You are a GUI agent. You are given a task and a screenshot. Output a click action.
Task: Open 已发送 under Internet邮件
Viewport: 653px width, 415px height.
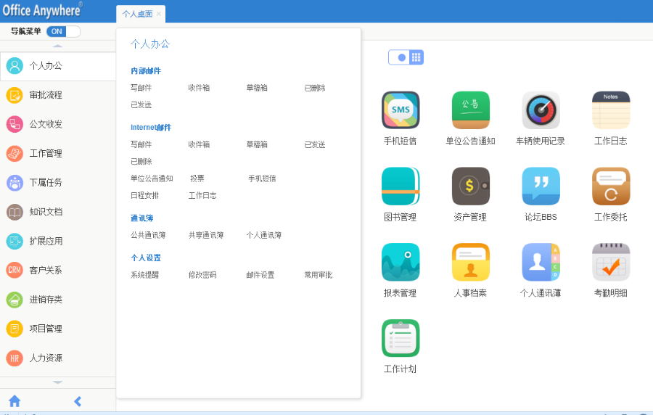coord(315,144)
